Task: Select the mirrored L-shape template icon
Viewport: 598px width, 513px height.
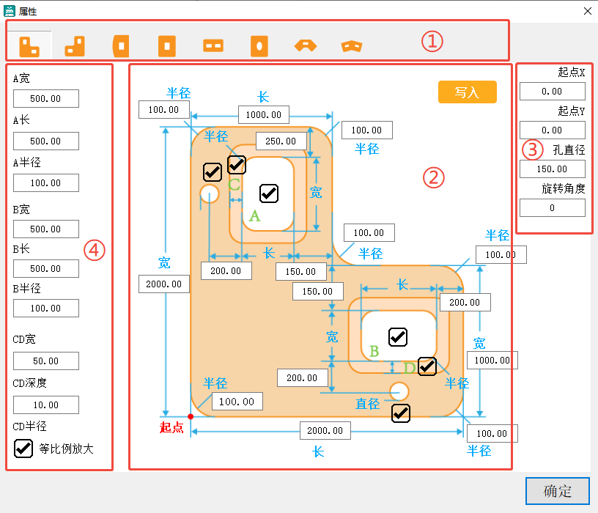Action: pos(75,46)
